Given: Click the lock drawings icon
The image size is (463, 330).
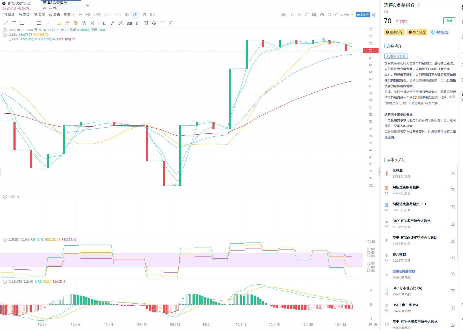Looking at the screenshot, I should click(x=138, y=23).
